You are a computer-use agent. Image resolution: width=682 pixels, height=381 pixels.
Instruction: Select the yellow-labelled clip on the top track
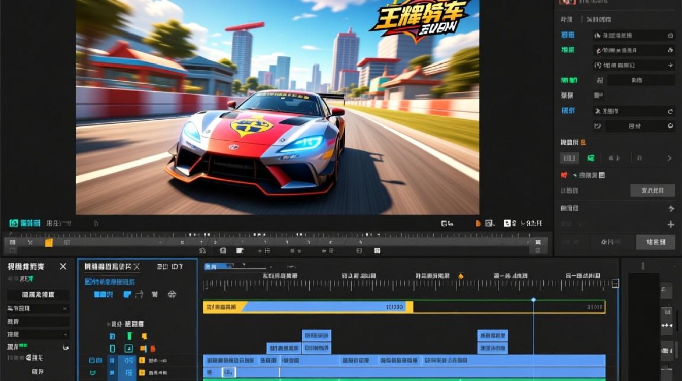[x=308, y=307]
